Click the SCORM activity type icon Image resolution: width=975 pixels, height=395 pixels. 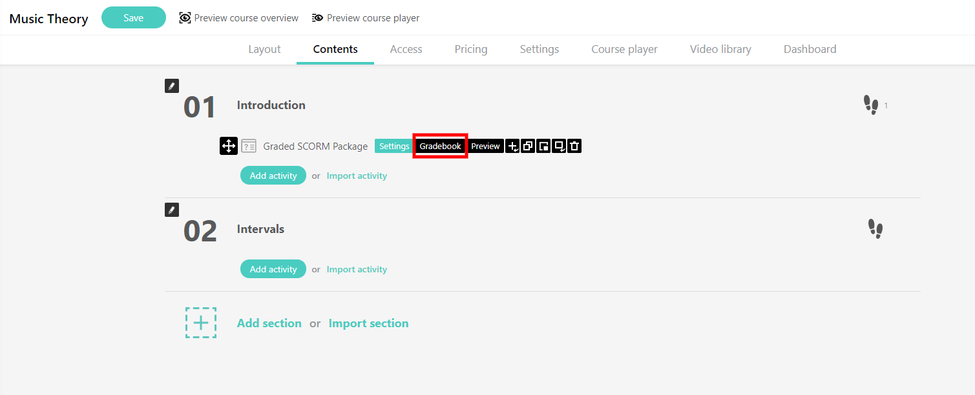pos(249,146)
